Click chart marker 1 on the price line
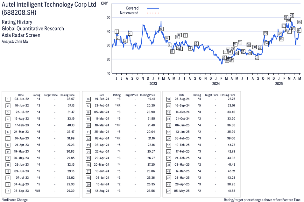This screenshot has width=304, height=202. coord(117,32)
